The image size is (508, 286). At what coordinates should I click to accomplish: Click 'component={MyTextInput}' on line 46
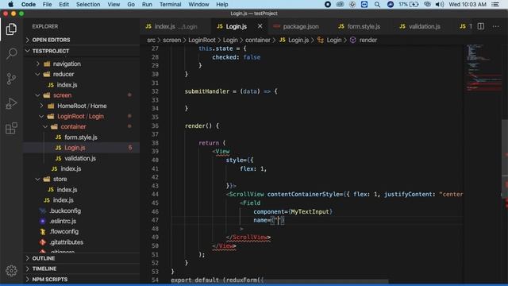point(293,211)
